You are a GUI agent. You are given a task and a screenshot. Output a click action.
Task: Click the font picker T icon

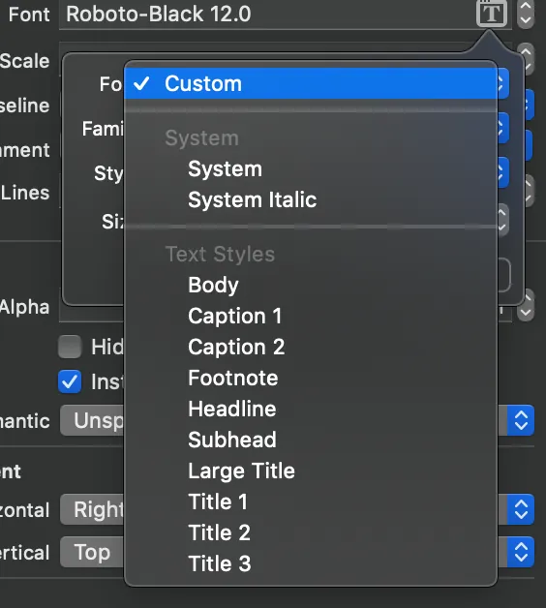point(492,14)
